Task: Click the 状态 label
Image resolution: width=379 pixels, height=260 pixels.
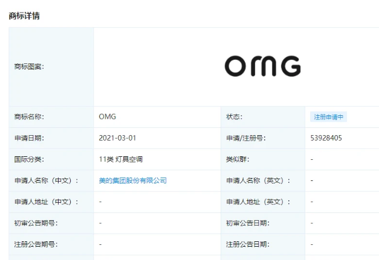Action: click(x=234, y=117)
